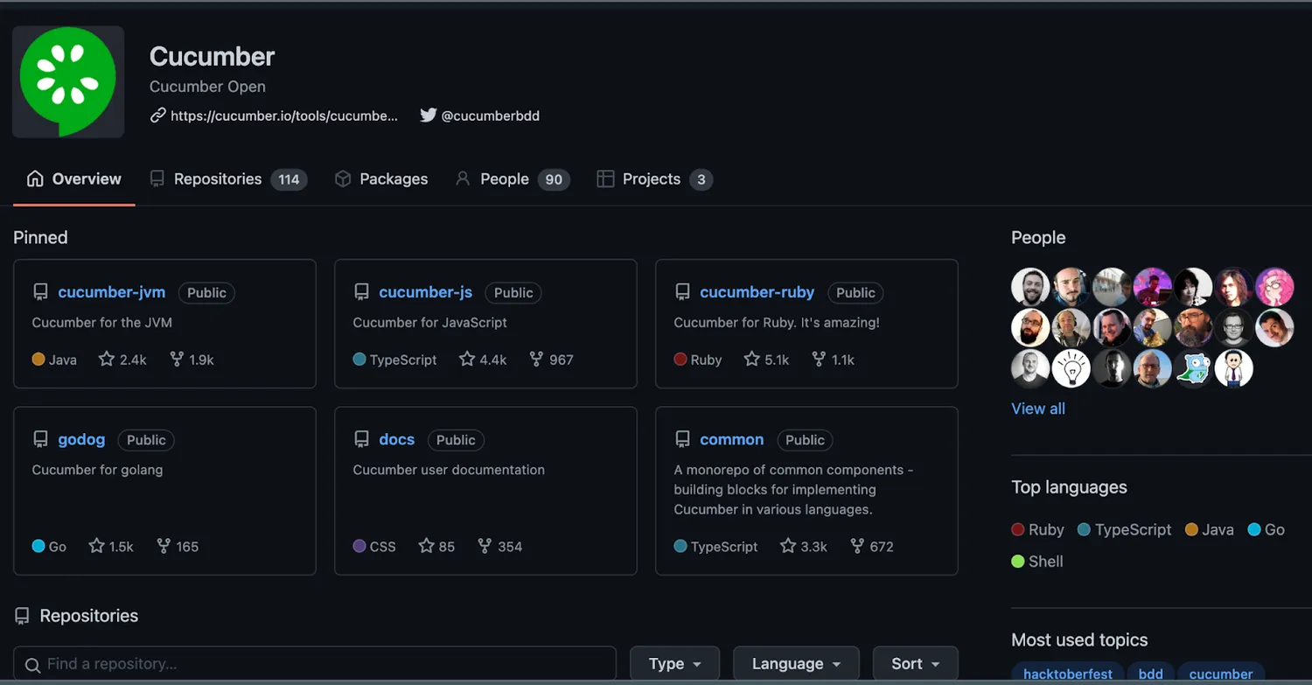The width and height of the screenshot is (1312, 685).
Task: Click the 354 forks count on docs
Action: [x=510, y=547]
